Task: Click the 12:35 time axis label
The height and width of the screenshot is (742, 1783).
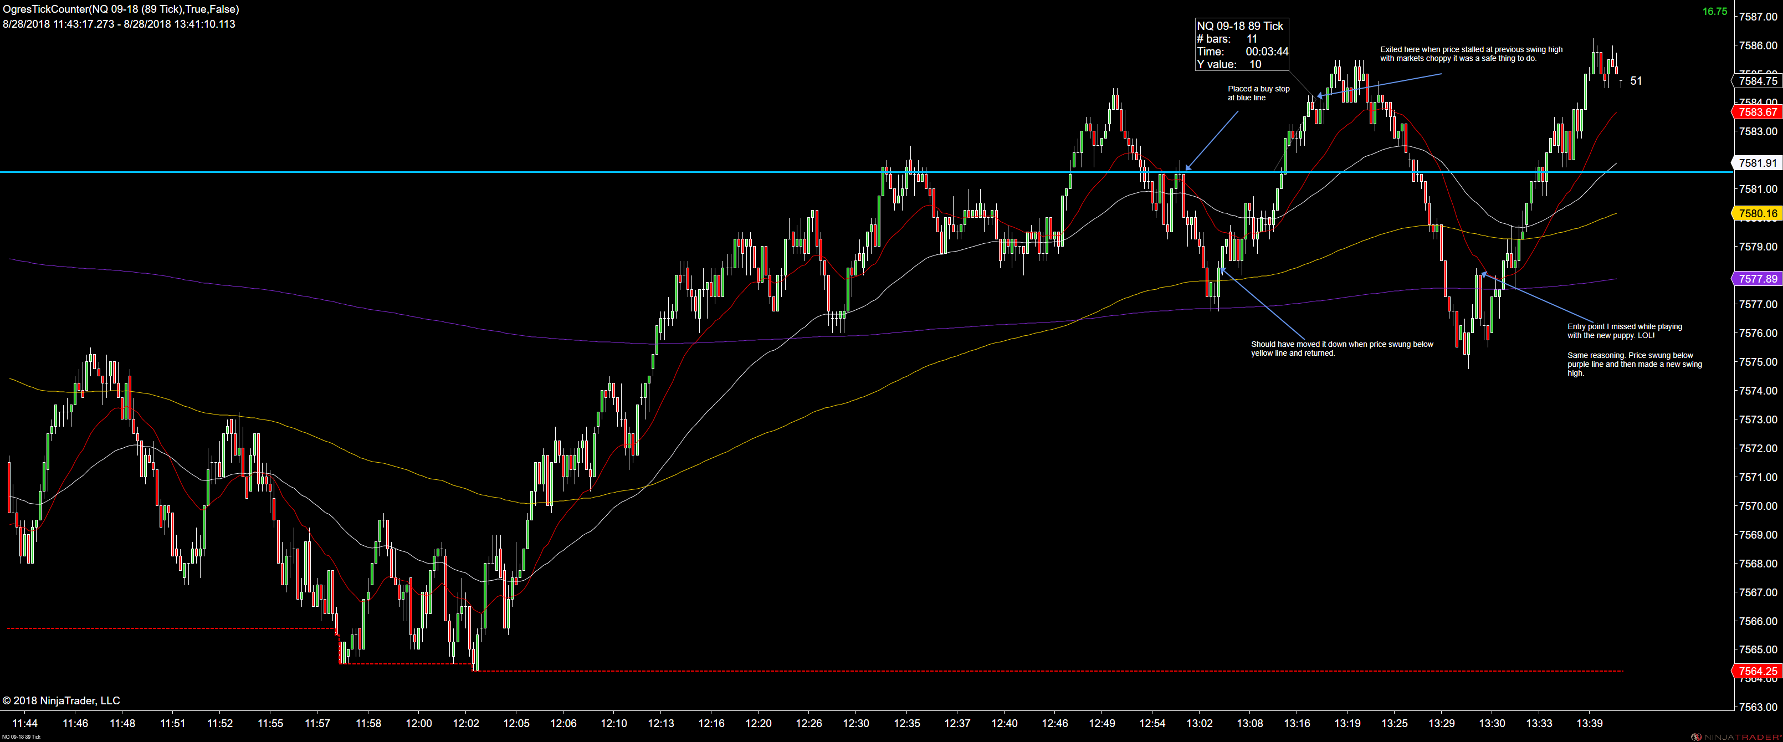Action: pos(906,723)
